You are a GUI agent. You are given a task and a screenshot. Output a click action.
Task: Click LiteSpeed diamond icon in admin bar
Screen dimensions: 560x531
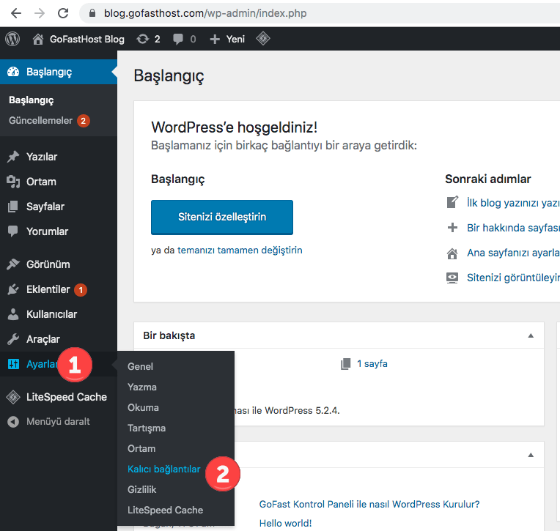tap(263, 39)
